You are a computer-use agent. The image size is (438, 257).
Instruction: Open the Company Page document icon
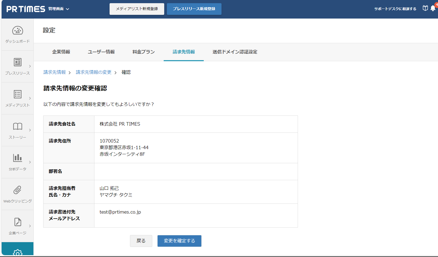pyautogui.click(x=18, y=222)
